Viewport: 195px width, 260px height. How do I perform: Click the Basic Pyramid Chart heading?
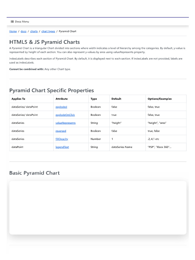(35, 173)
